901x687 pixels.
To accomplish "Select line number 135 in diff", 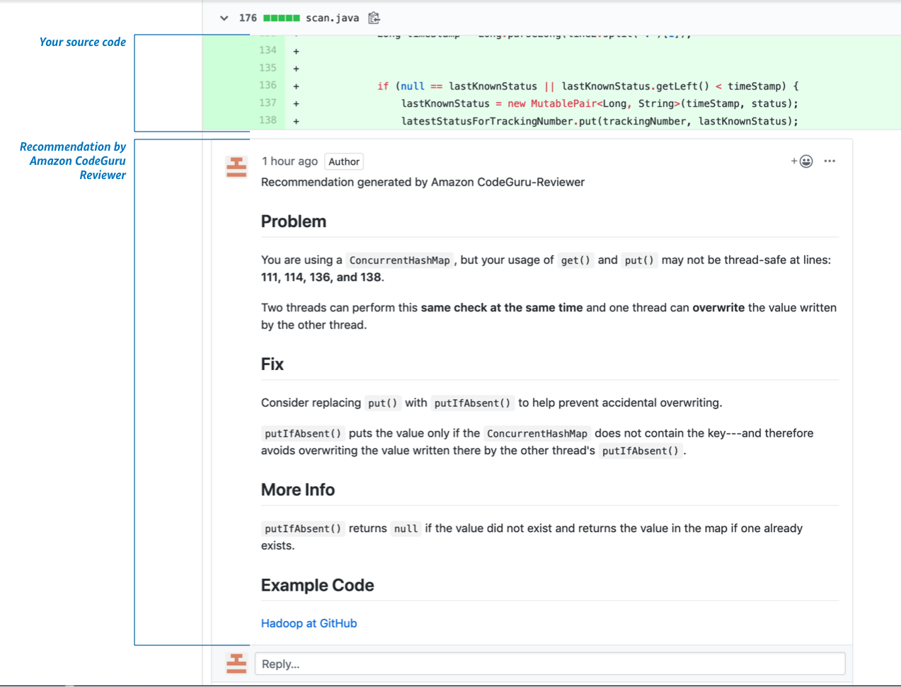I will (x=268, y=68).
